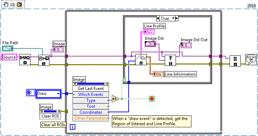Select the Which Events input row
Viewport: 258px width, 136px height.
coord(91,95)
